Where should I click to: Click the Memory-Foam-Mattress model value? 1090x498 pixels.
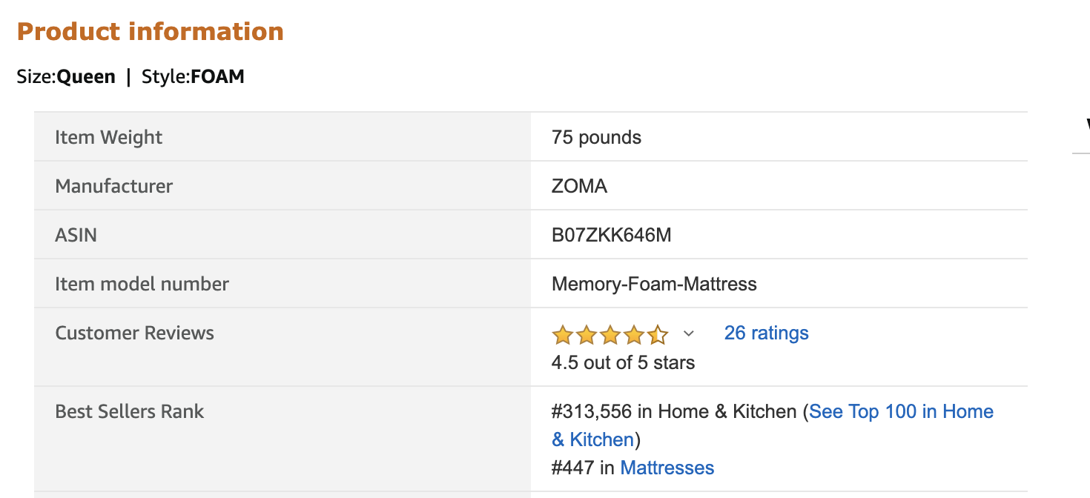[654, 284]
